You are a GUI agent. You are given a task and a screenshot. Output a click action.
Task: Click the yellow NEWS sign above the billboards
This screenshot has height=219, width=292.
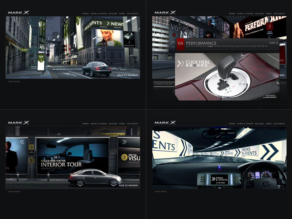click(113, 135)
